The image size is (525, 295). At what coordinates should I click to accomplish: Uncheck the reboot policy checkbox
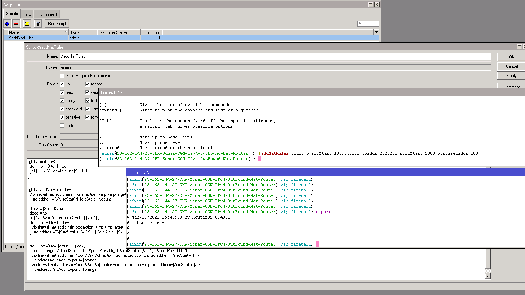click(88, 84)
